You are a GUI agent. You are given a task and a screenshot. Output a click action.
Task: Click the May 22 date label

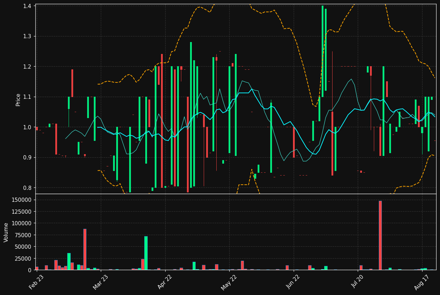[229, 282]
